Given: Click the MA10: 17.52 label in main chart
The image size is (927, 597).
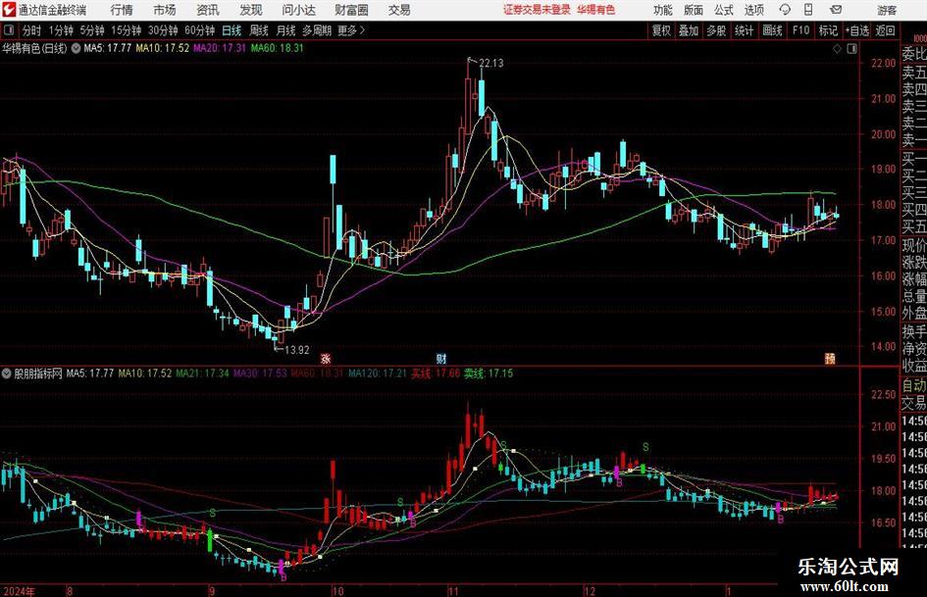Looking at the screenshot, I should (163, 48).
